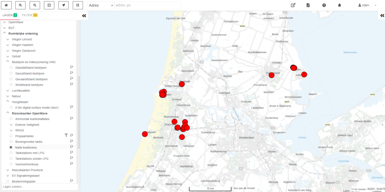The width and height of the screenshot is (385, 192).
Task: Open info for 0.5m digital surface model
Action: pyautogui.click(x=72, y=107)
